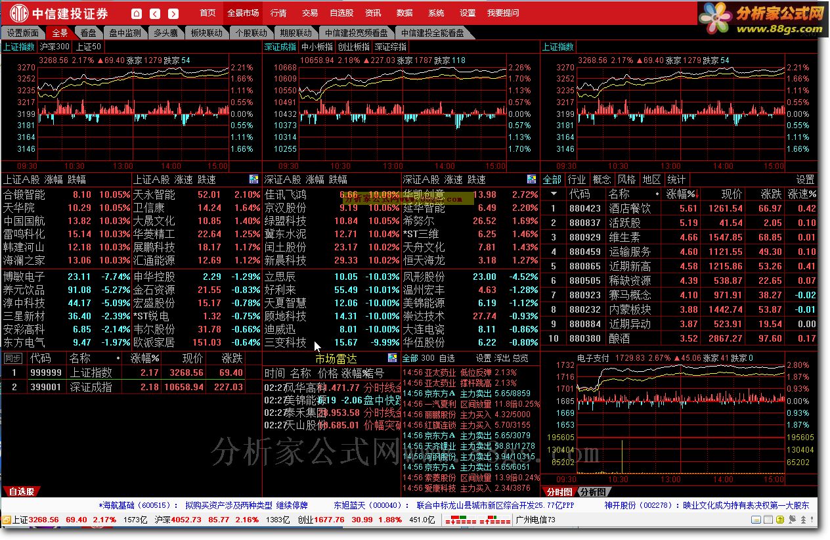Select the 深证综指 index tab

click(390, 47)
